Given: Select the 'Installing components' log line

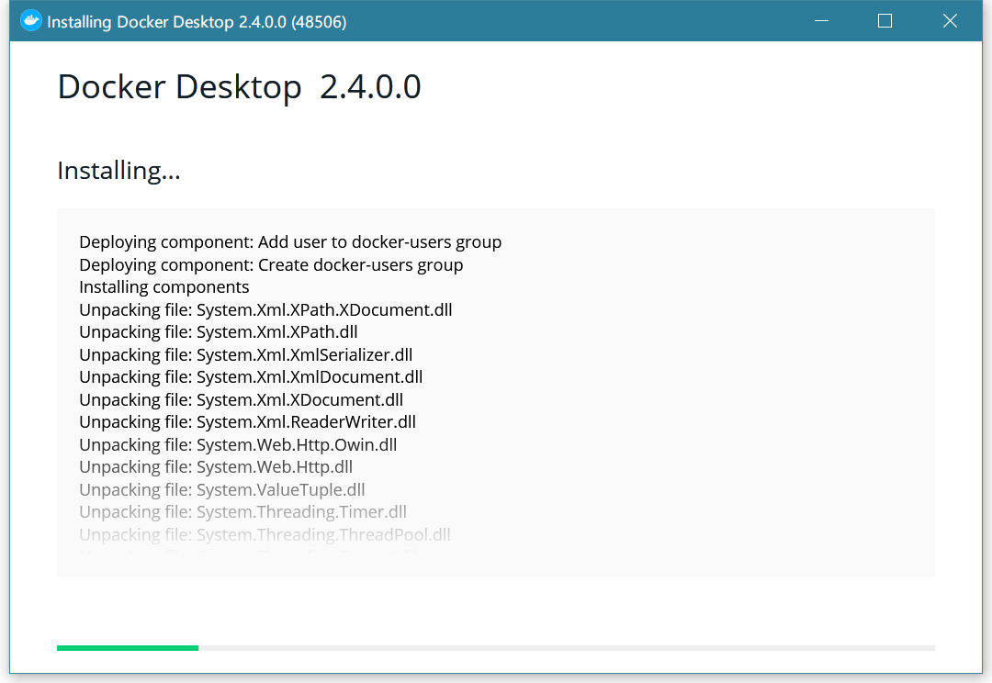Looking at the screenshot, I should click(x=163, y=287).
